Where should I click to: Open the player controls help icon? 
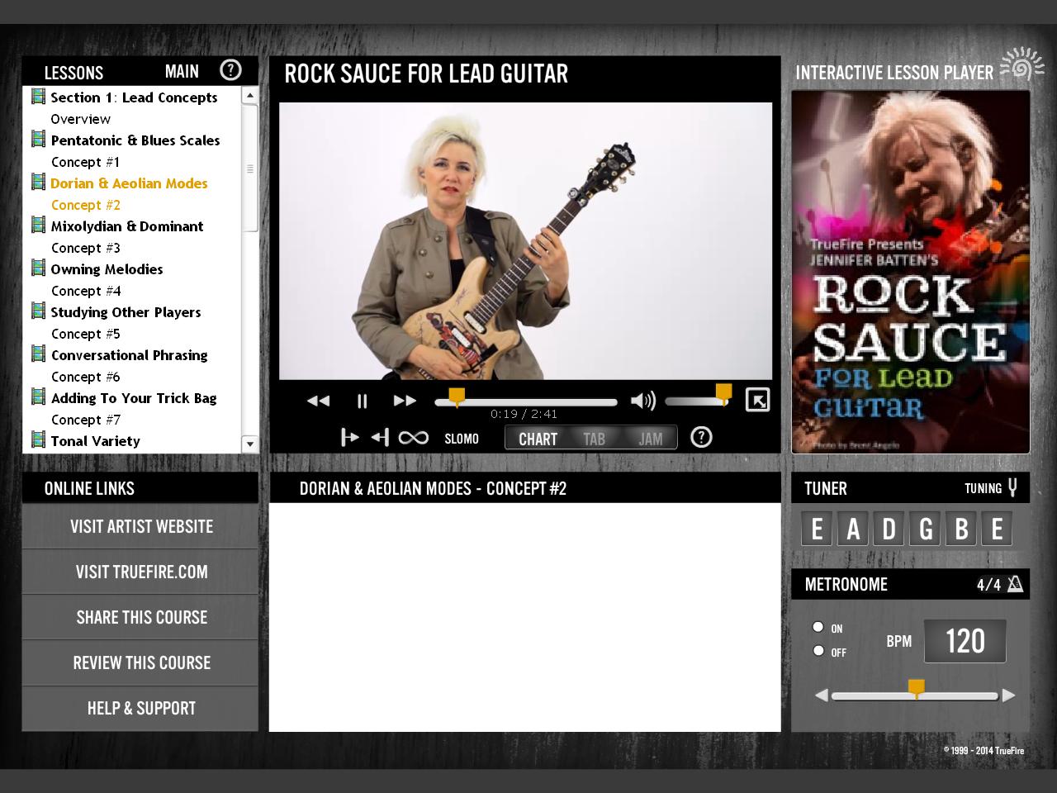701,437
